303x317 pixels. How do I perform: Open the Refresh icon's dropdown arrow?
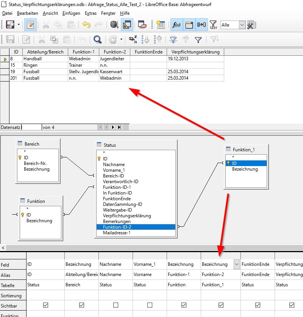point(121,39)
